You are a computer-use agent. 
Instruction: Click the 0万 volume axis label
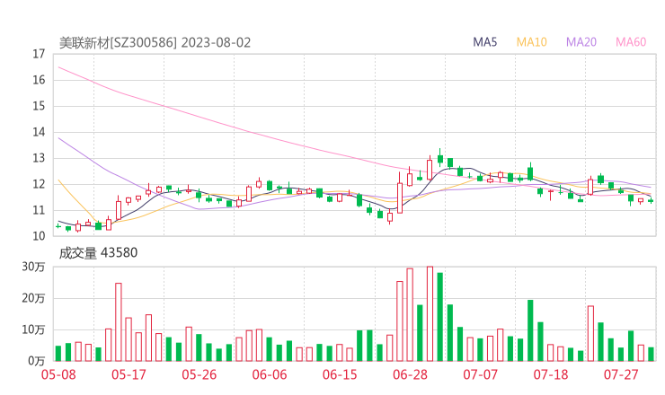click(36, 361)
